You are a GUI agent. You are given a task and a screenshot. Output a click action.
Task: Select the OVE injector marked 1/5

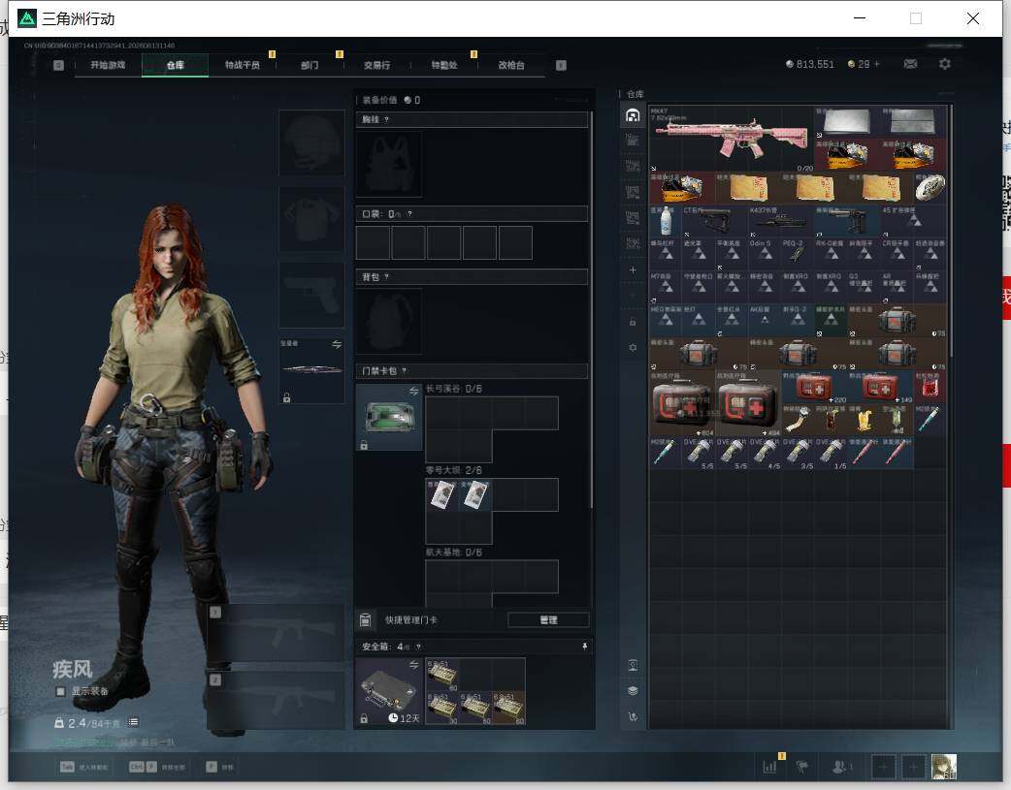[832, 453]
